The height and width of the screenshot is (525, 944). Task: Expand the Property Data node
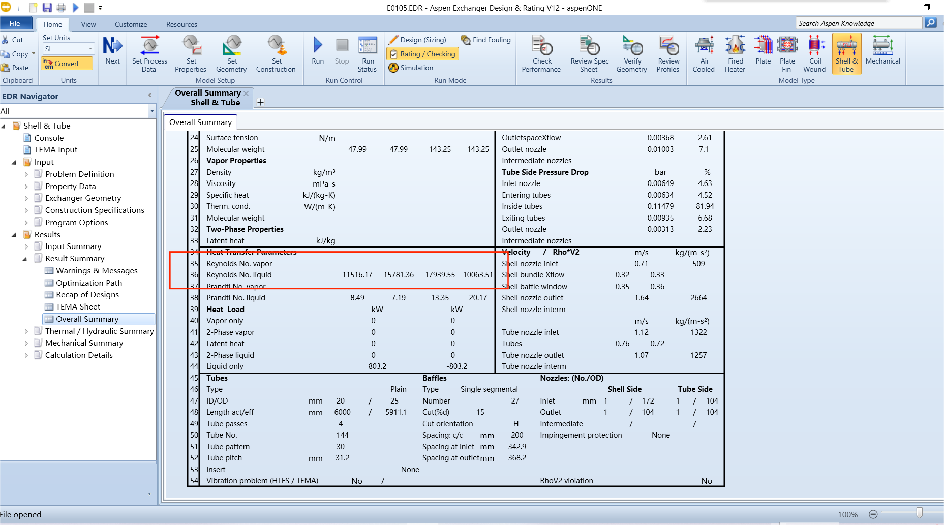26,187
